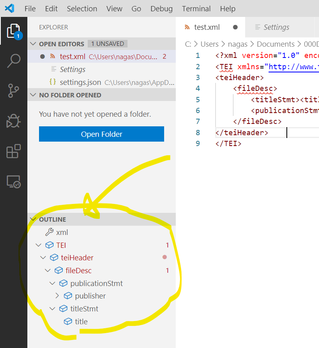Open the Extensions view icon
The height and width of the screenshot is (348, 319).
(14, 151)
